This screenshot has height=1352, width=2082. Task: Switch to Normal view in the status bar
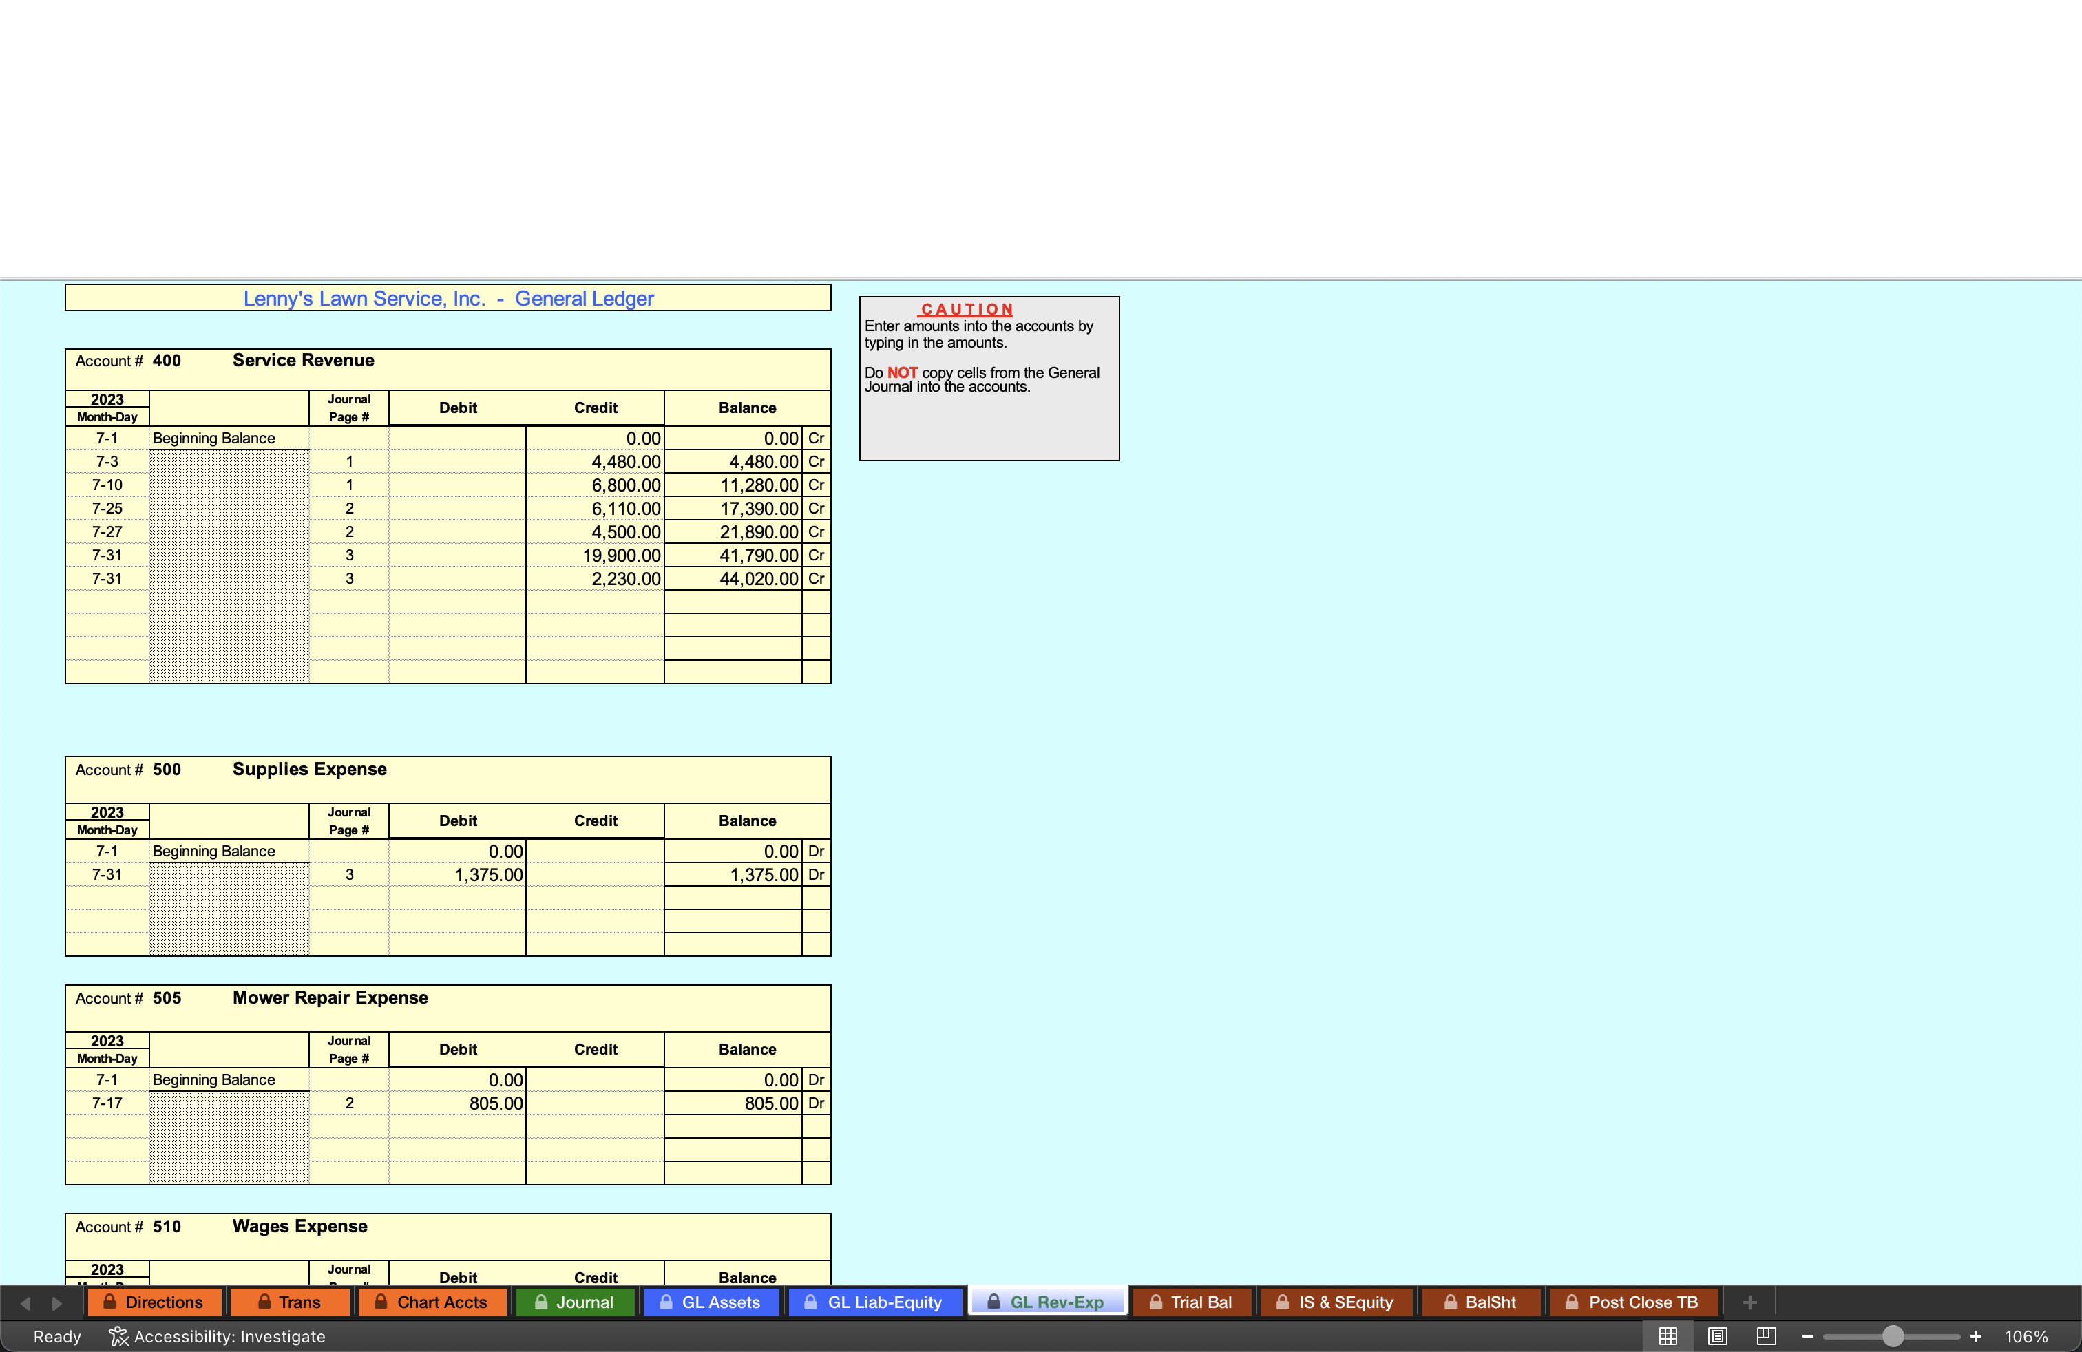(1668, 1335)
